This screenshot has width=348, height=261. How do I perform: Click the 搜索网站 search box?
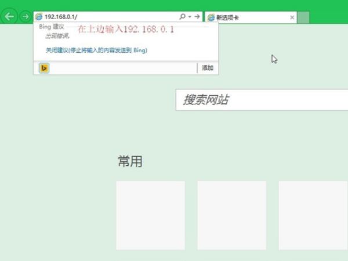261,100
